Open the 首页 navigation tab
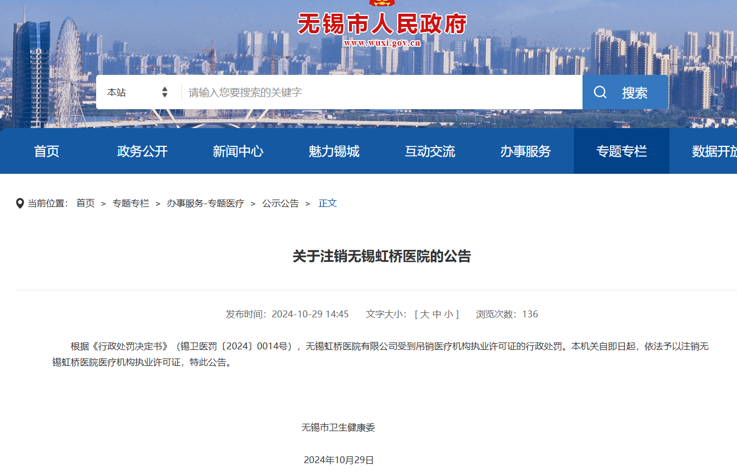Viewport: 737px width, 474px height. [x=46, y=151]
